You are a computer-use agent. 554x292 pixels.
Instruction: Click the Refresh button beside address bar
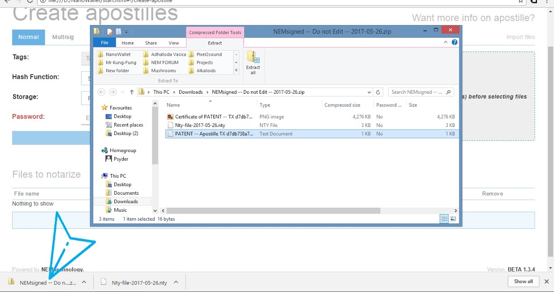coord(378,92)
